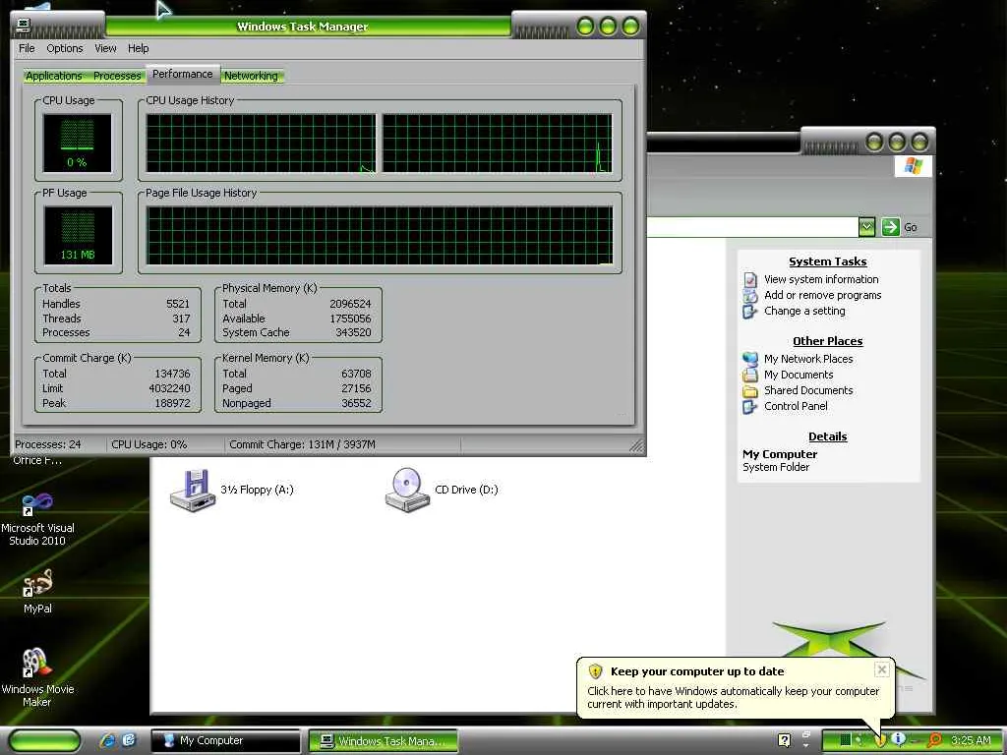This screenshot has width=1007, height=755.
Task: Click Physical Memory Total value 2096524
Action: [350, 304]
